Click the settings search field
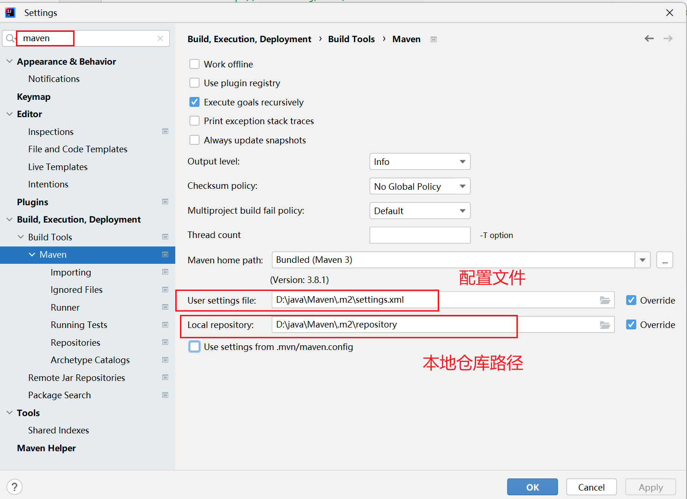This screenshot has width=687, height=499. coord(86,38)
